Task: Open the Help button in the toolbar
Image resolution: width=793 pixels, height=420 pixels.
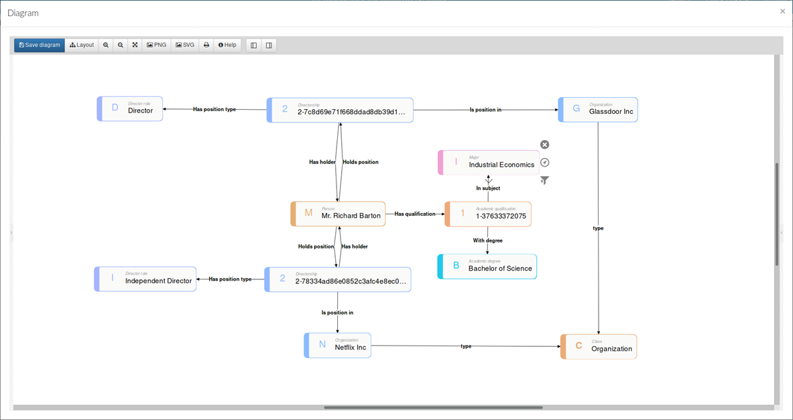Action: point(228,45)
